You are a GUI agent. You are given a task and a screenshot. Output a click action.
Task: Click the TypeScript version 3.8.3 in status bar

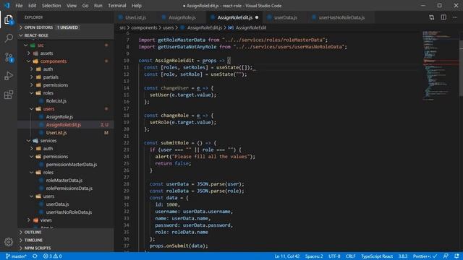403,256
